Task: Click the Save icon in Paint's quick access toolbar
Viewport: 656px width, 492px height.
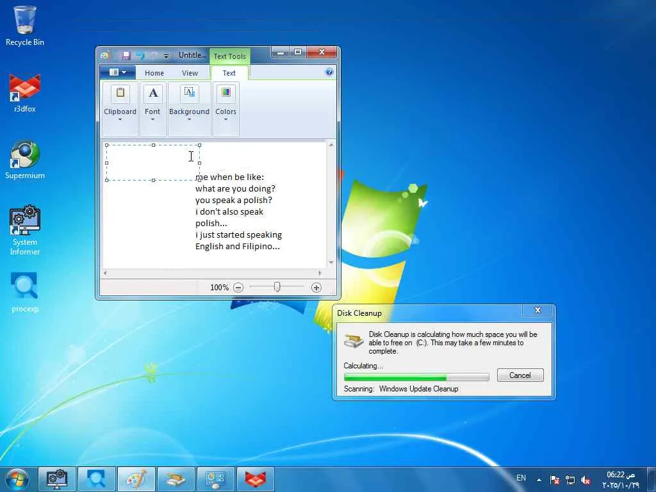Action: [126, 55]
